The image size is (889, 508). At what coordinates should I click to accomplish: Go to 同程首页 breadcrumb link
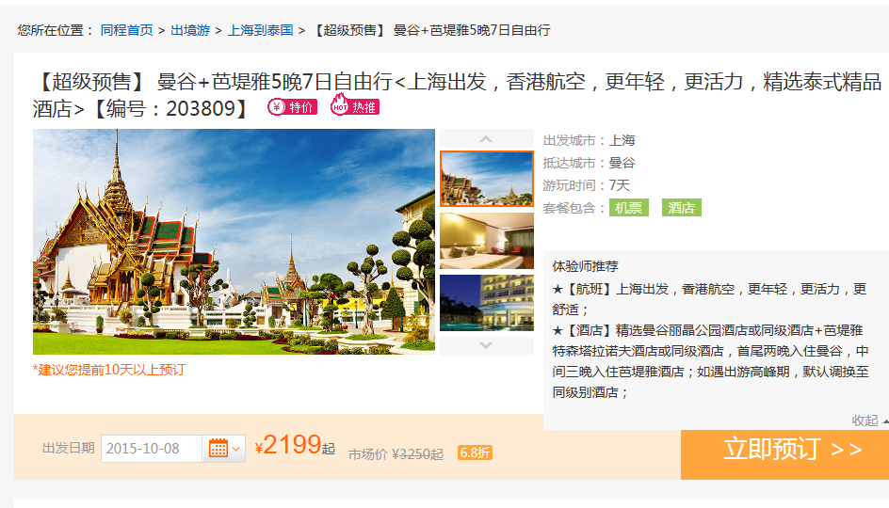(x=126, y=30)
